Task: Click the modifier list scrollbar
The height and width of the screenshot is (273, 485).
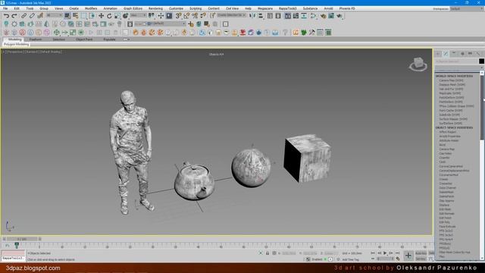Action: coord(482,107)
